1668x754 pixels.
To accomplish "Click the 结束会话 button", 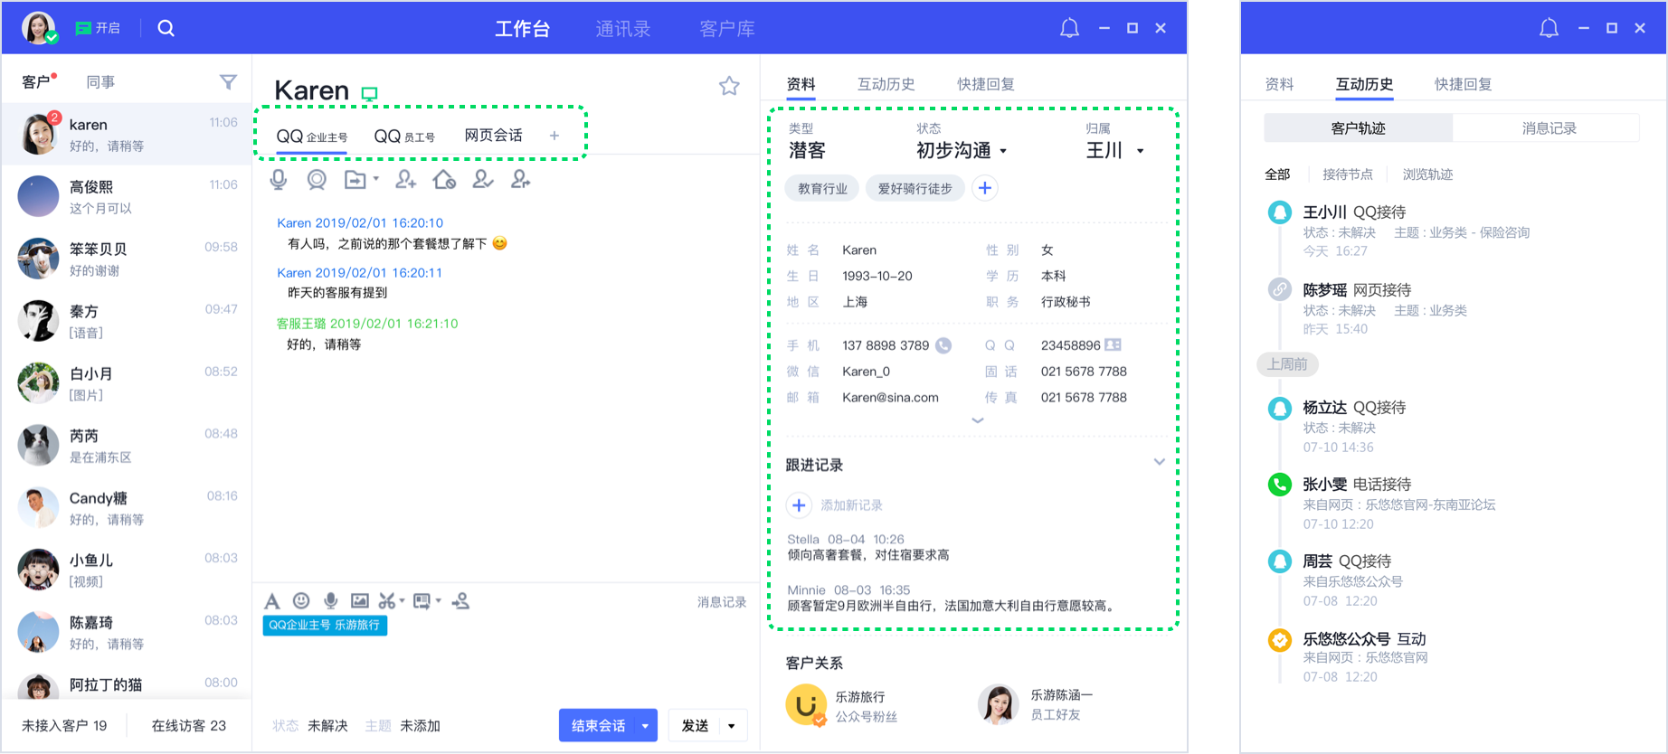I will pos(598,726).
